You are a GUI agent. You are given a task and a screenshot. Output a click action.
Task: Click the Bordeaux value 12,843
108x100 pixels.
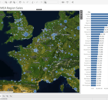(99, 79)
